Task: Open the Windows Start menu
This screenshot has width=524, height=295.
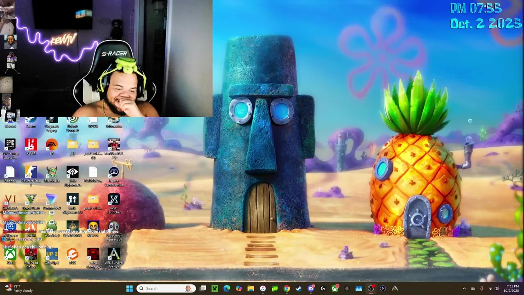Action: click(129, 288)
